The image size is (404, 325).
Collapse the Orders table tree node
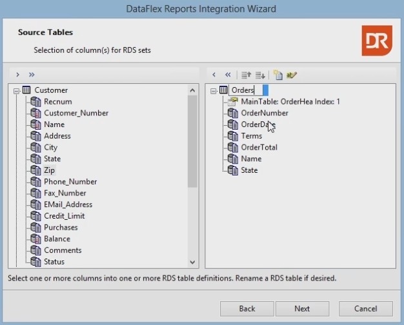[214, 90]
